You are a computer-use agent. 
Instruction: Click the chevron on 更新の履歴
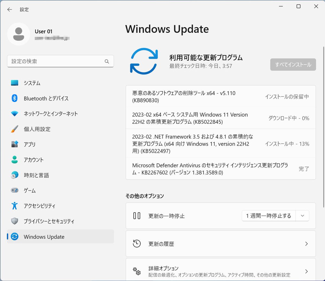306,244
